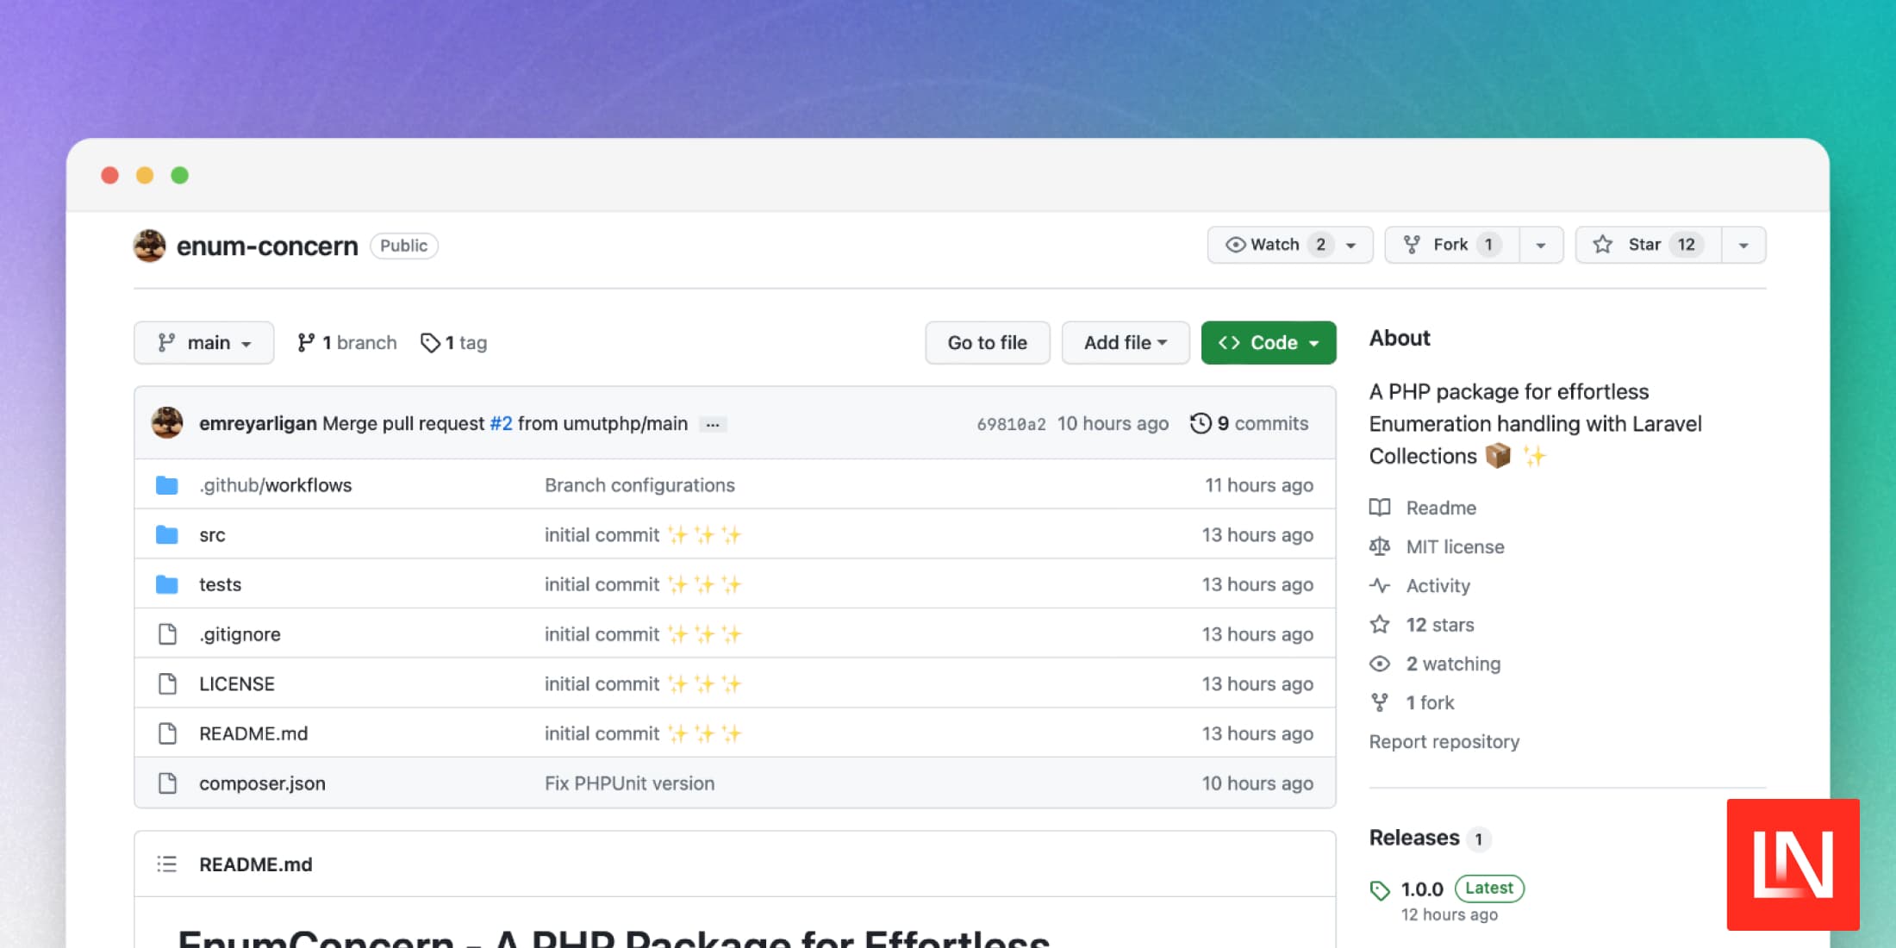Image resolution: width=1896 pixels, height=948 pixels.
Task: Open the 12 stars link
Action: point(1440,624)
